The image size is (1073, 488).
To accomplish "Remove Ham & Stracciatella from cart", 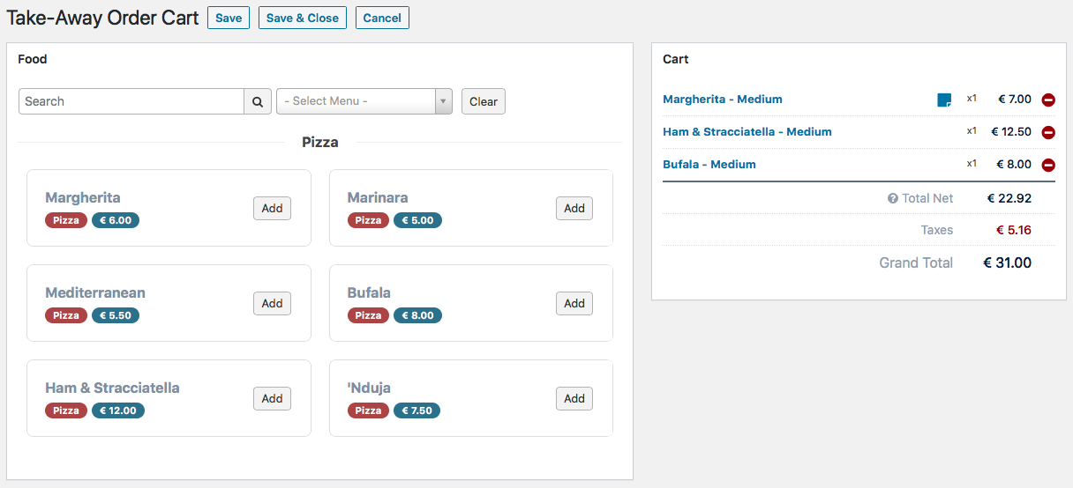I will click(x=1048, y=132).
